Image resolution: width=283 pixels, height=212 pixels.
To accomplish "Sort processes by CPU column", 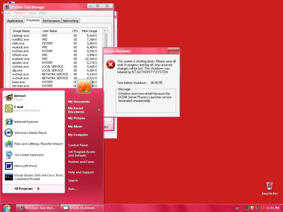I will (75, 31).
